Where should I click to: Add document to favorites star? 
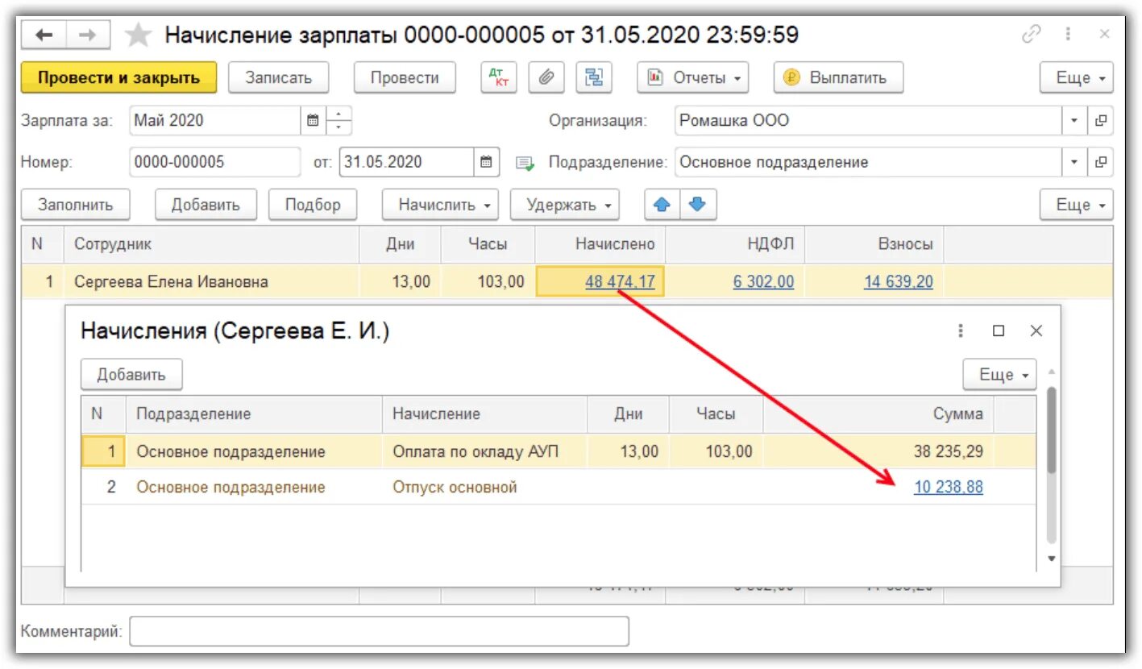(139, 35)
